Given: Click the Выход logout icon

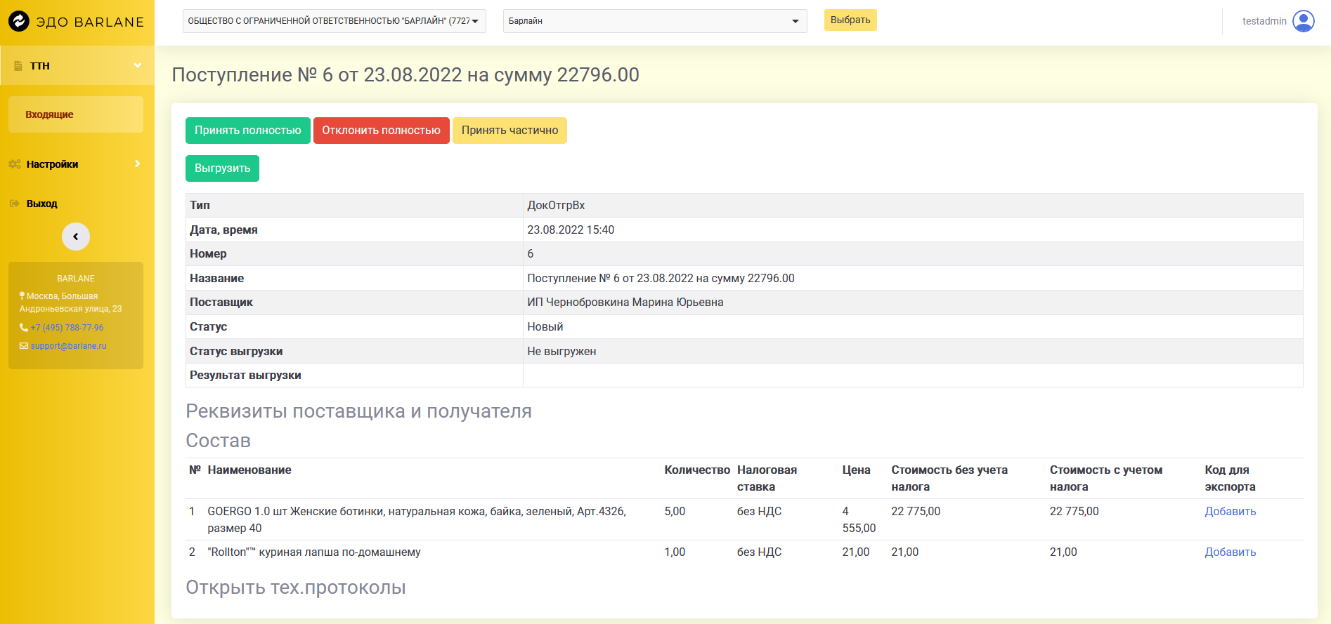Looking at the screenshot, I should point(14,204).
